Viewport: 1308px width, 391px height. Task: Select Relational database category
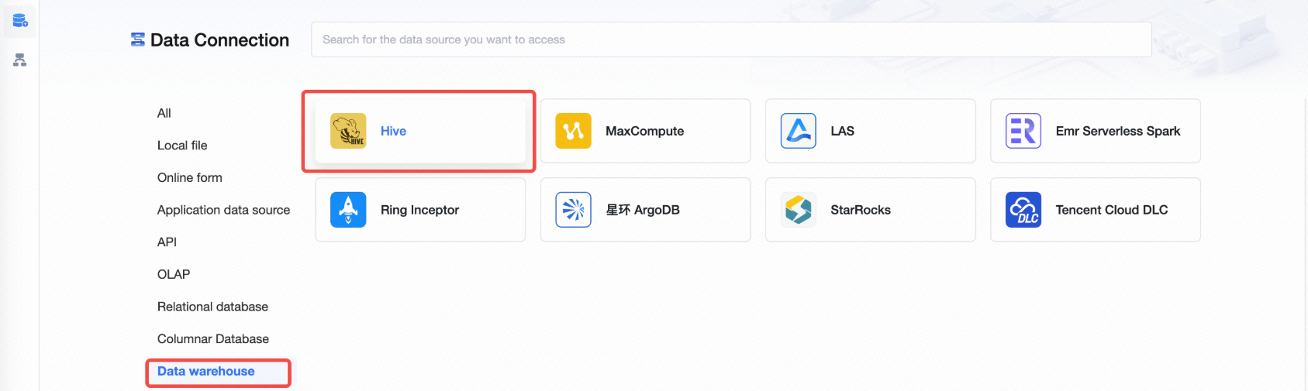point(212,307)
